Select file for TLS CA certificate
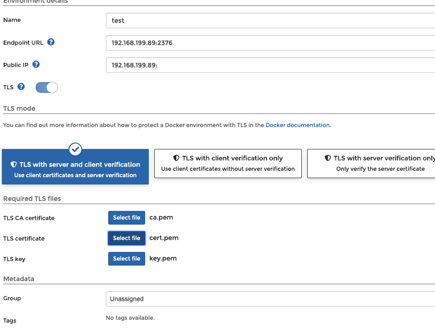Viewport: 435px width, 333px height. (126, 218)
